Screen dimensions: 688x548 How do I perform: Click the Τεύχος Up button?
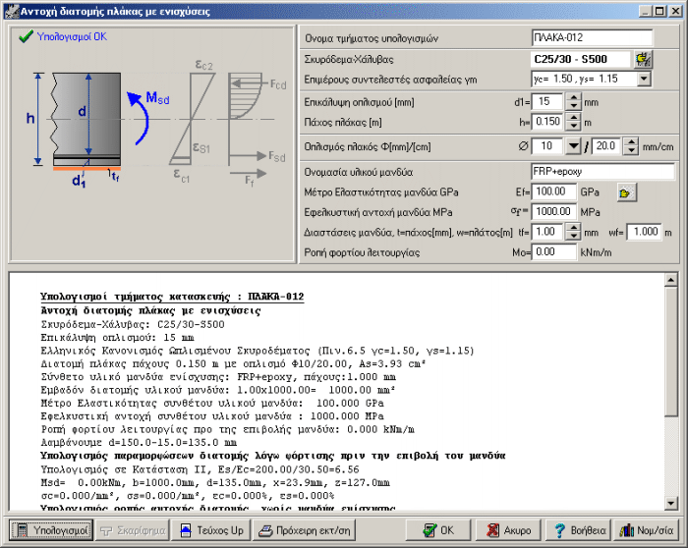(211, 530)
